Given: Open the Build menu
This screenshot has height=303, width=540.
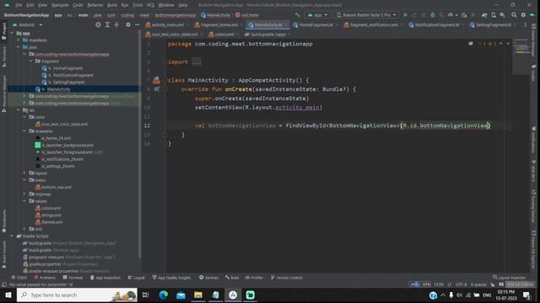Looking at the screenshot, I should tap(112, 5).
